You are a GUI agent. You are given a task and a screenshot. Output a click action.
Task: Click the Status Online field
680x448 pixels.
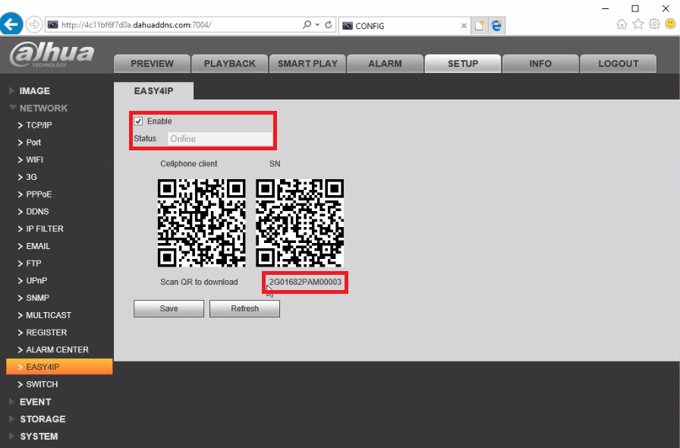[x=220, y=139]
